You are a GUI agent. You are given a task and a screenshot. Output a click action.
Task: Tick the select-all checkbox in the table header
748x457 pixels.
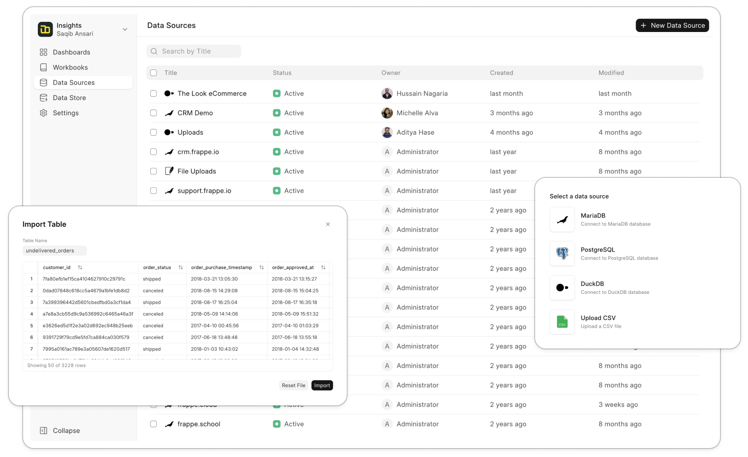(x=153, y=72)
